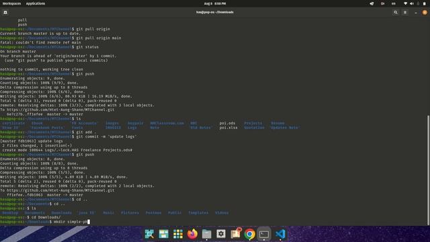The width and height of the screenshot is (430, 242).
Task: Click the terminal window title in header bar
Action: (215, 12)
